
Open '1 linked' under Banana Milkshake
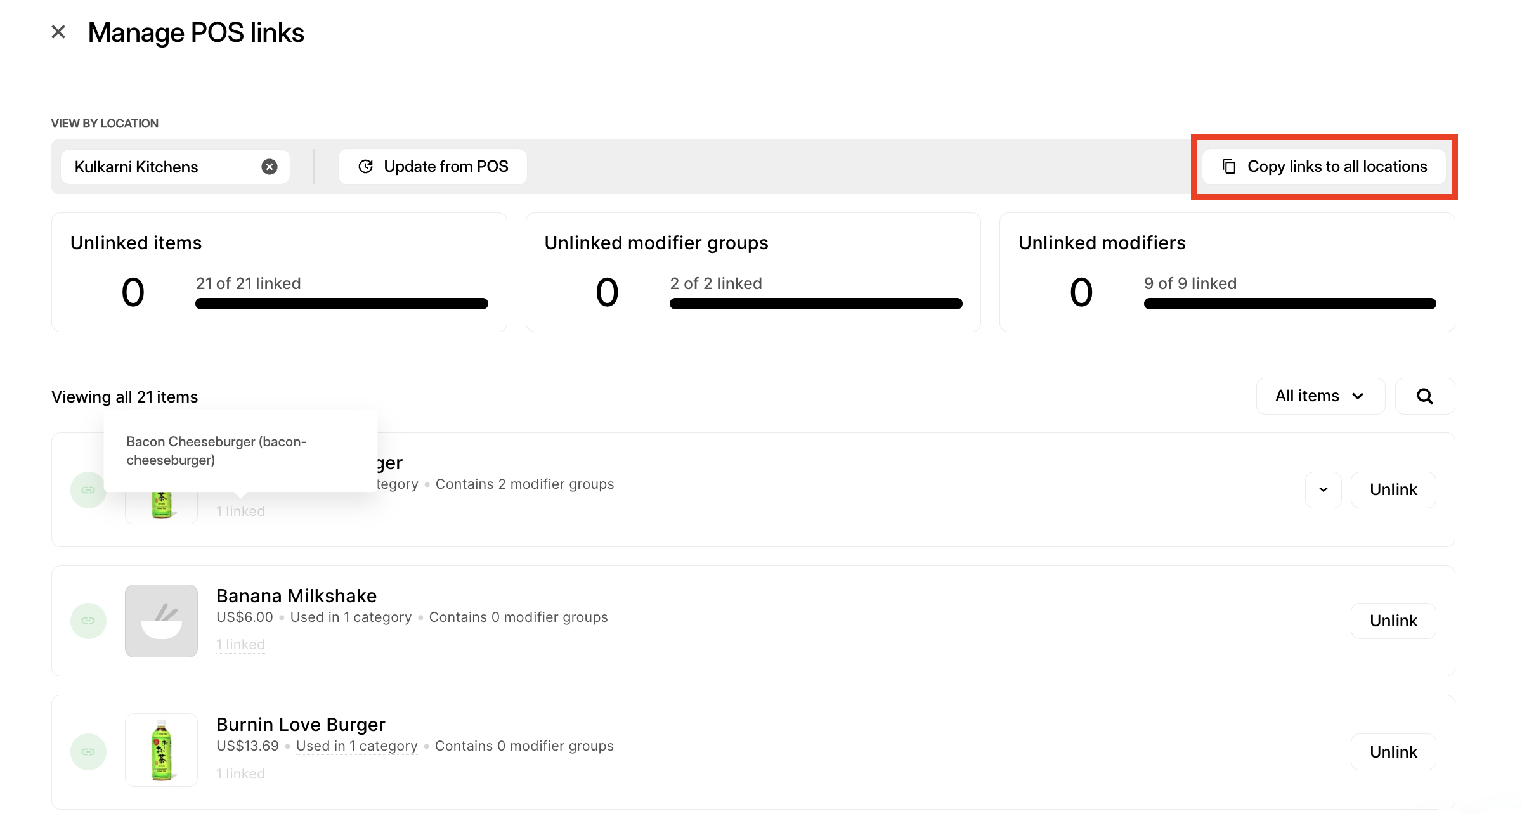[240, 645]
